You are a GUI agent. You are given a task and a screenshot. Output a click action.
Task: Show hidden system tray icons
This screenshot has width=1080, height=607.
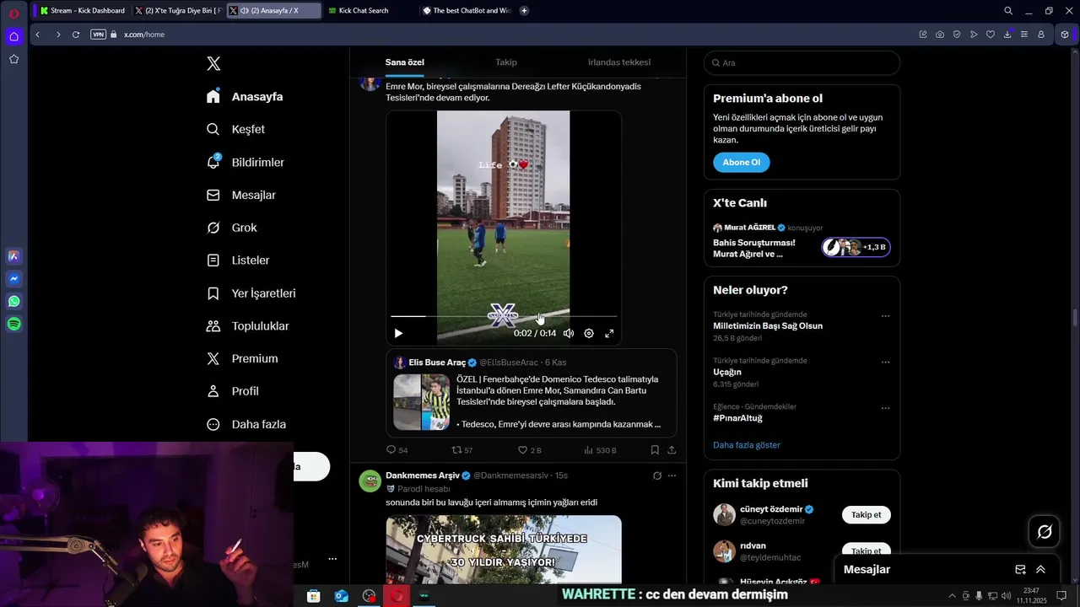(x=953, y=596)
